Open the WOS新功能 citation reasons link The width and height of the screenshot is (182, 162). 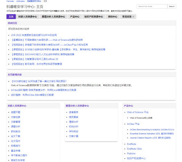coord(39,81)
